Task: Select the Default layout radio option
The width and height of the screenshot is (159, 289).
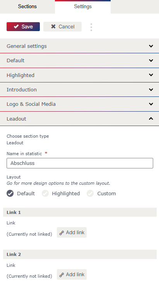Action: pos(10,194)
